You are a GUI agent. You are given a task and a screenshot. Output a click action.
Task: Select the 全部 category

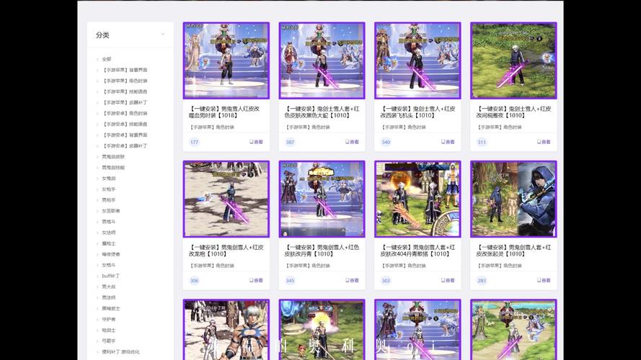[x=107, y=59]
